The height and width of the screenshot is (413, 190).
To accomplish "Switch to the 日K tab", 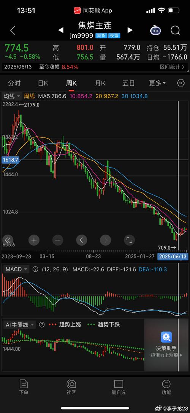I will click(x=43, y=84).
